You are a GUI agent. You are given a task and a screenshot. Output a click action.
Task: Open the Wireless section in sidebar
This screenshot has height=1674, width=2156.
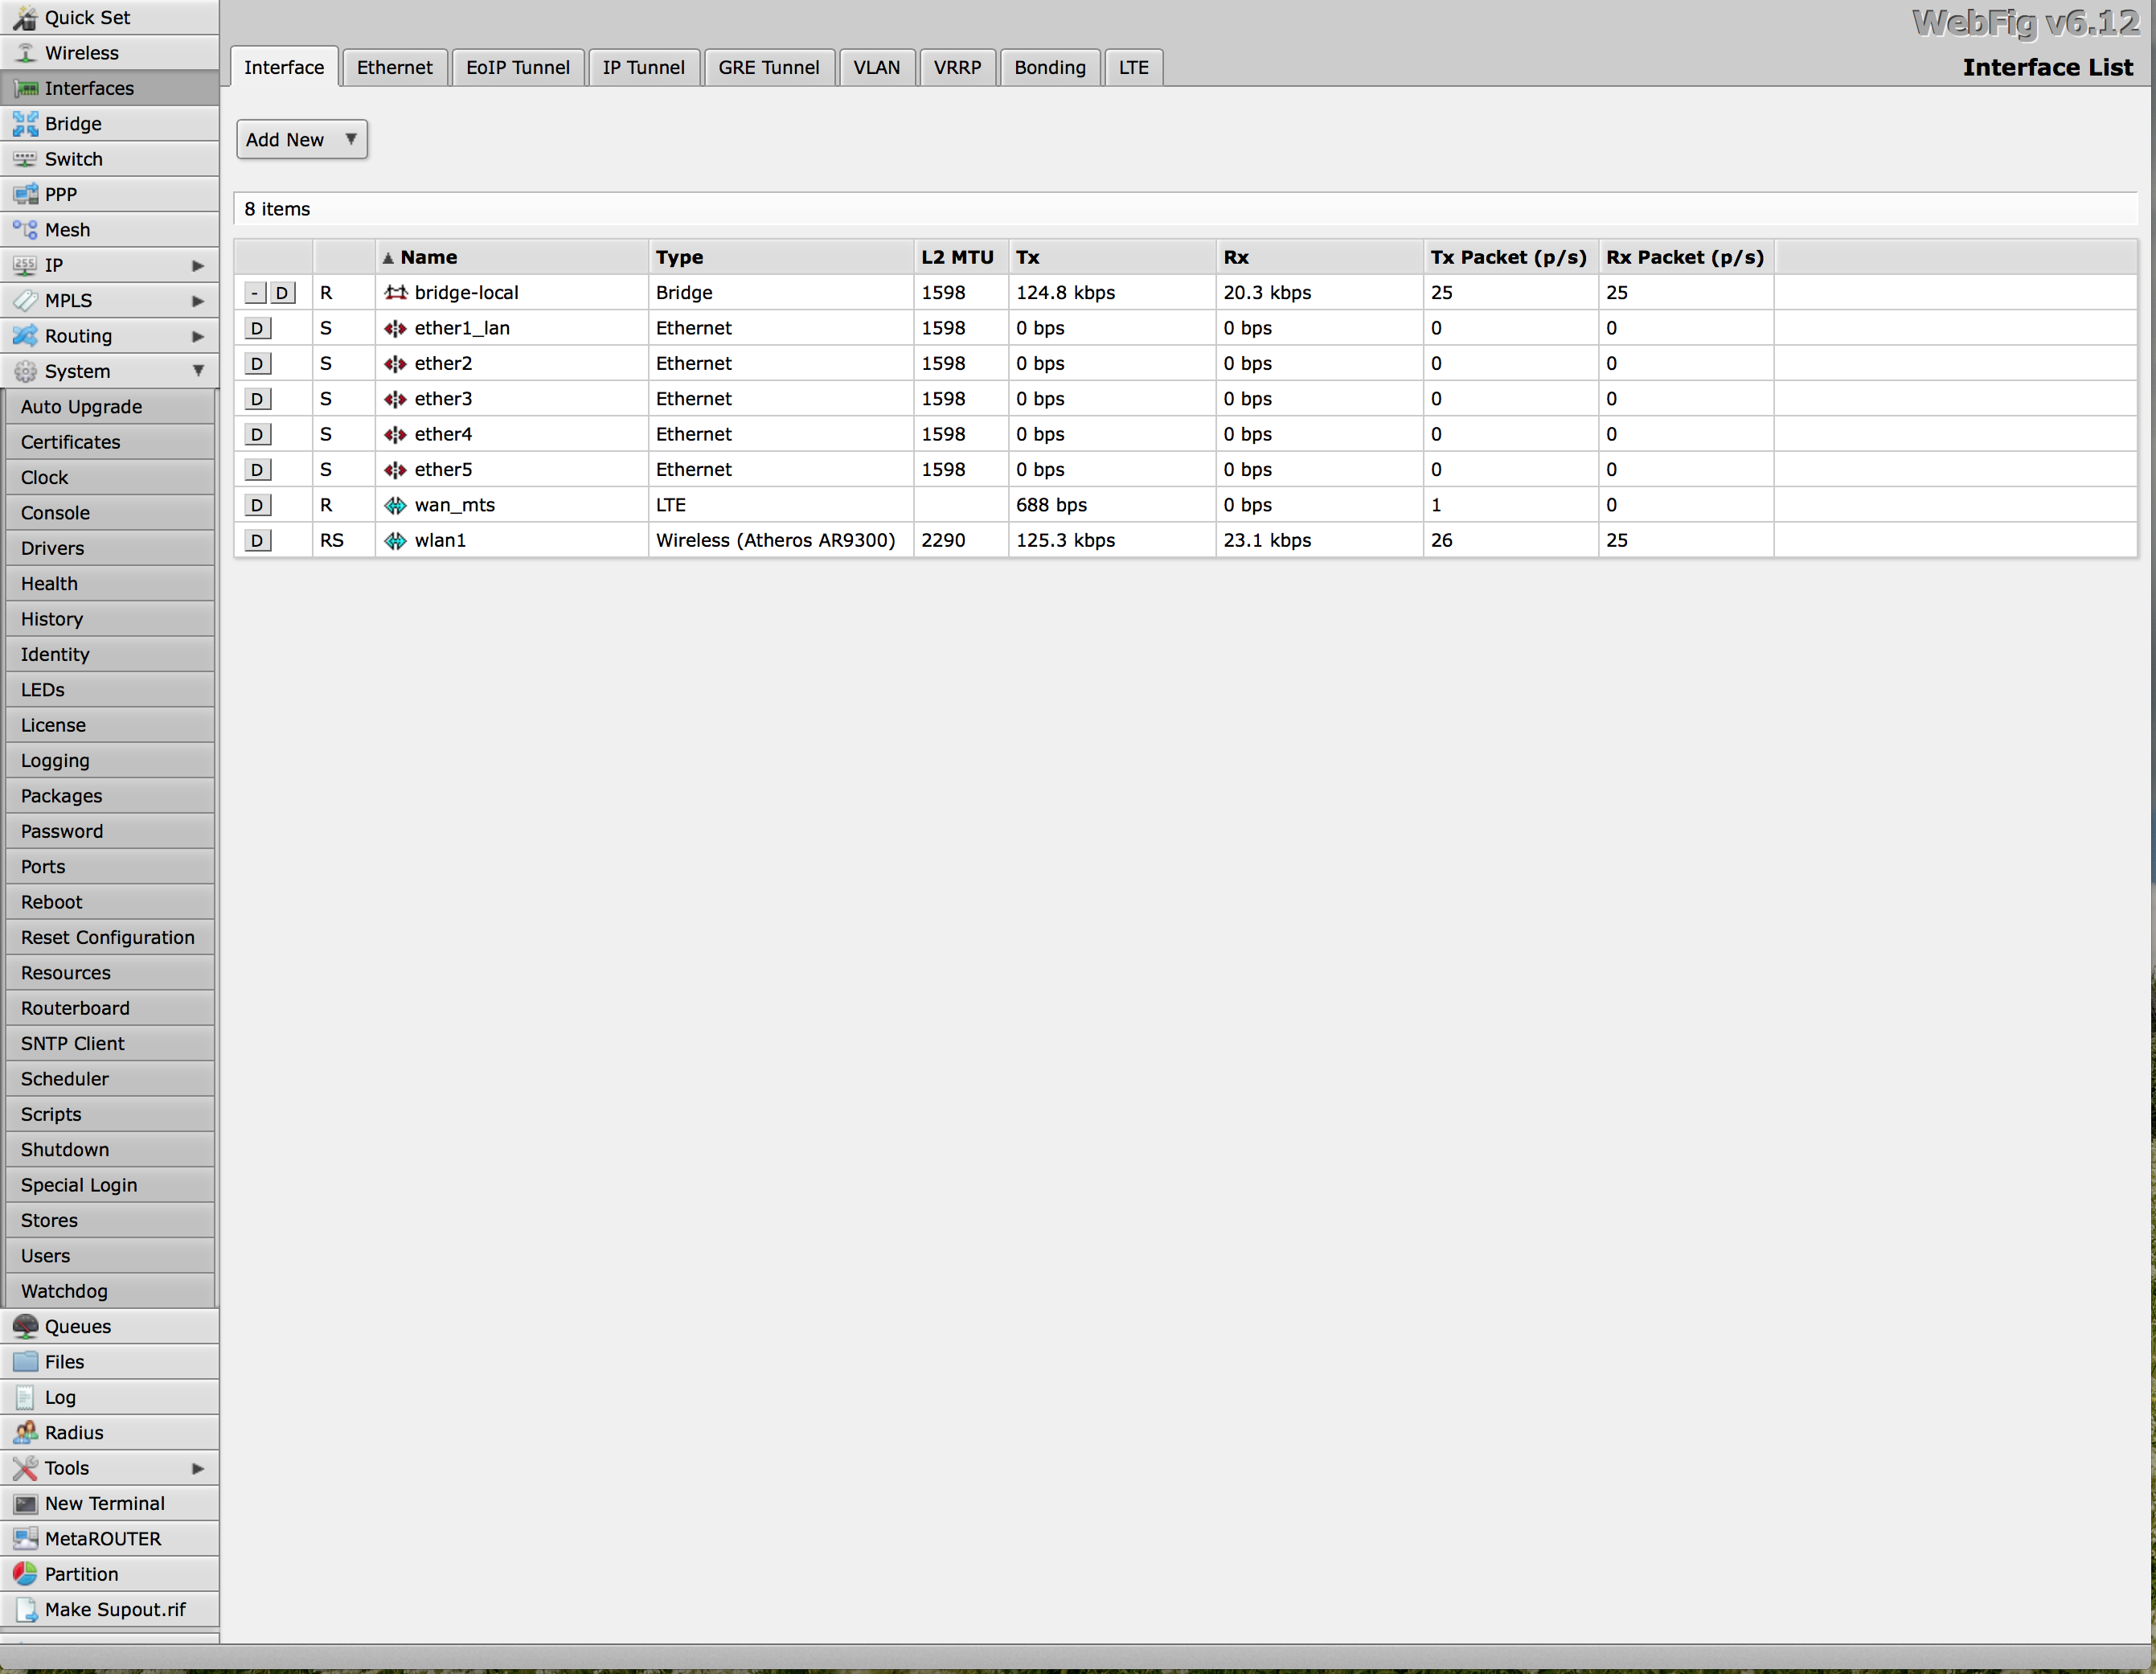click(80, 52)
